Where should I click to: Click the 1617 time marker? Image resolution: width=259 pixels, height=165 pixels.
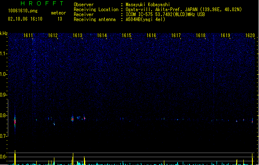coord(176,35)
